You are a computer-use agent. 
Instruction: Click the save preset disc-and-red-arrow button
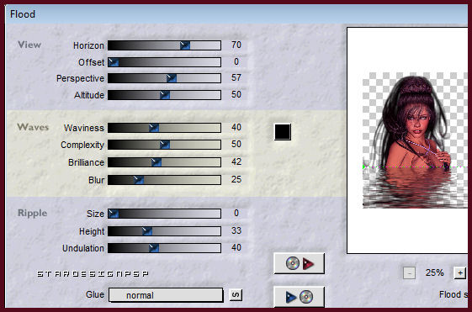click(x=299, y=263)
